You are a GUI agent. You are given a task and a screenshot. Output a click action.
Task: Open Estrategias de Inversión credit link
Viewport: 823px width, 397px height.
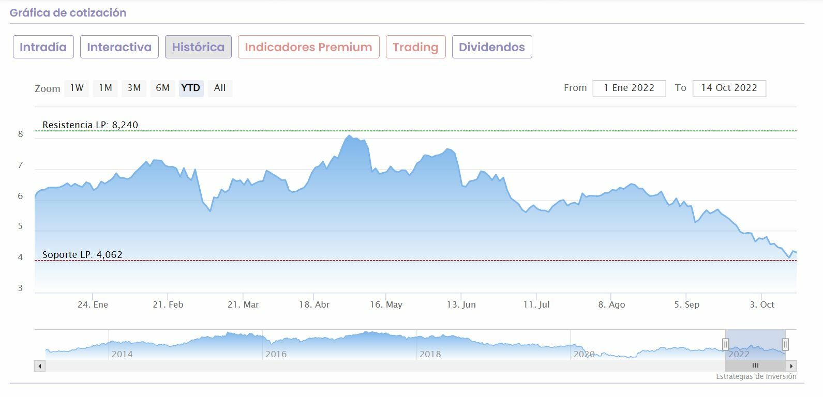(756, 376)
